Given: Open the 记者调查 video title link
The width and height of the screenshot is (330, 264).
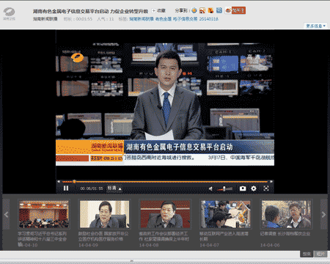Looking at the screenshot, I should coord(285,234).
